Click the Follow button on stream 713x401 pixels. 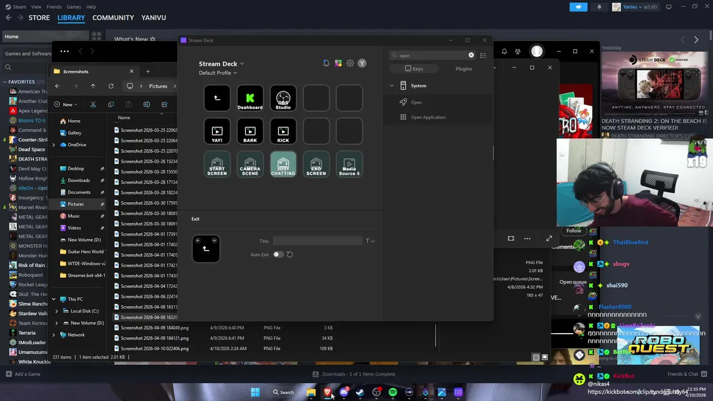point(574,231)
